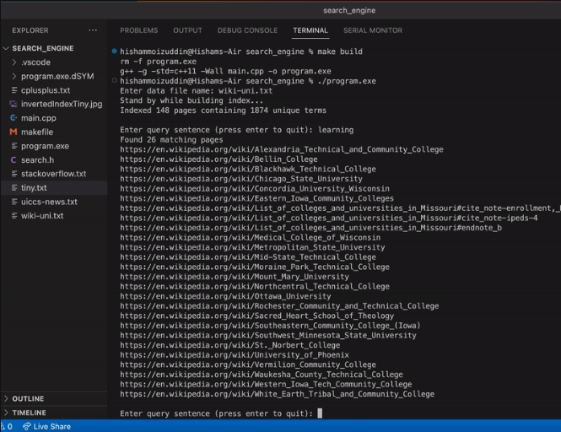
Task: Open the St._Norbert_College link
Action: [x=230, y=345]
